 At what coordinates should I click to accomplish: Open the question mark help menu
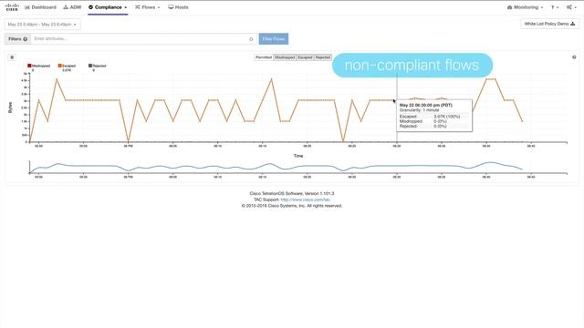tap(555, 7)
